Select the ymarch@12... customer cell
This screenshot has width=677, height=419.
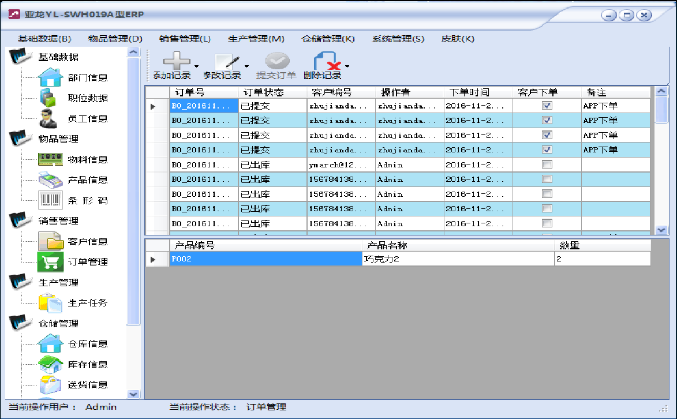[341, 164]
